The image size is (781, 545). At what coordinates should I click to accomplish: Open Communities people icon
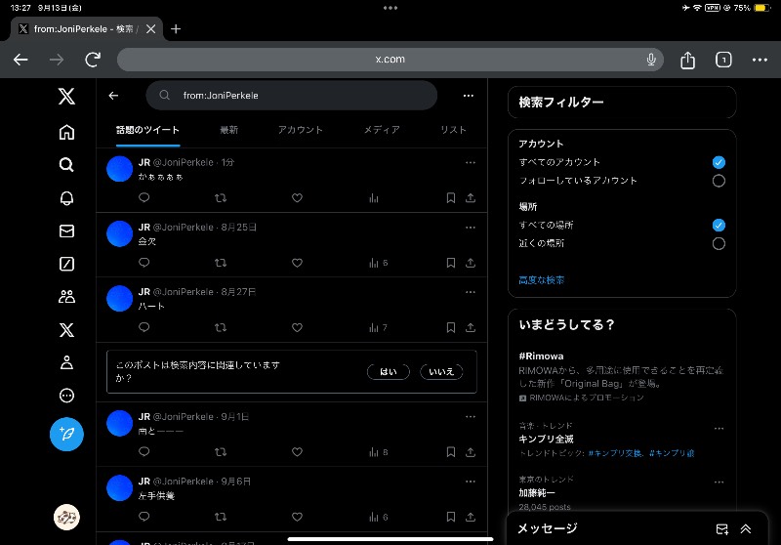coord(66,297)
